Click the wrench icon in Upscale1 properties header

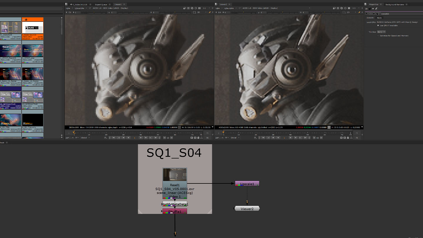[377, 14]
